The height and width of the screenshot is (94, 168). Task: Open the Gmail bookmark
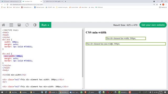point(9,7)
